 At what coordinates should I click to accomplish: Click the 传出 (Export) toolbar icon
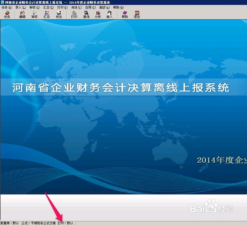[59, 14]
